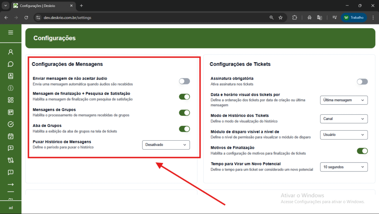The height and width of the screenshot is (214, 379).
Task: Open the Trabalho profile button
Action: (353, 17)
